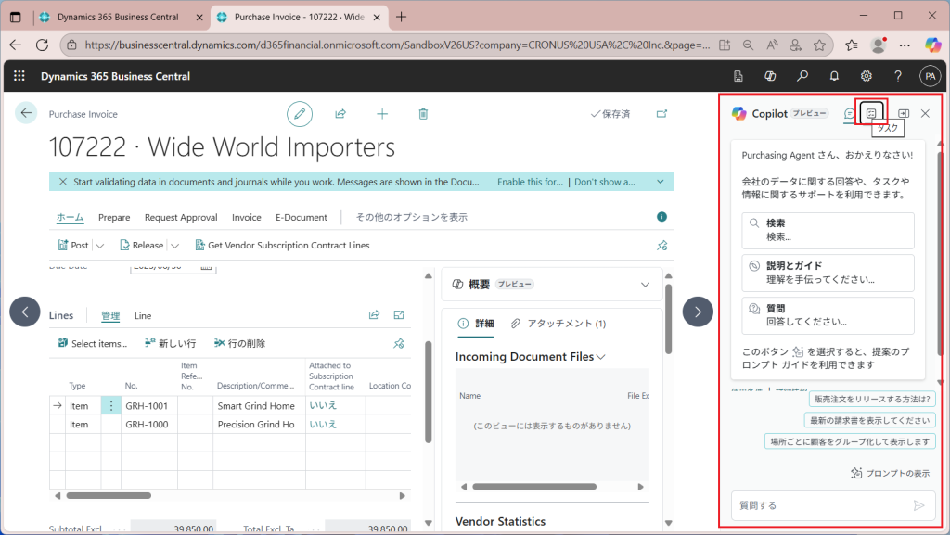Viewport: 950px width, 535px height.
Task: Click the GRH-1000 item number cell
Action: pyautogui.click(x=149, y=425)
